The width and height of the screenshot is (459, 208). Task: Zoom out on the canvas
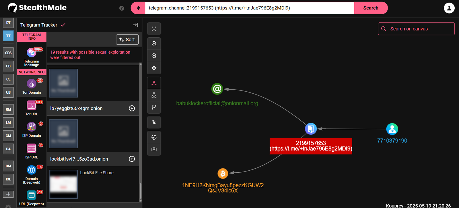pos(154,56)
